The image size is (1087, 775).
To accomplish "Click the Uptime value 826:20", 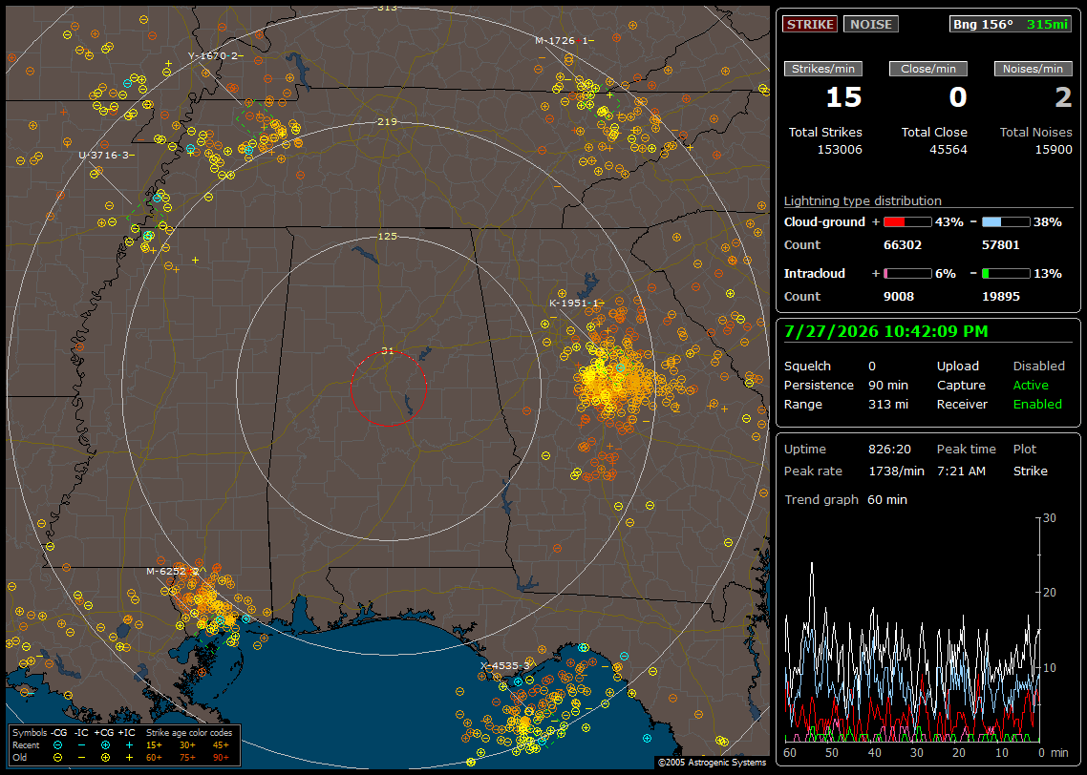I will click(x=889, y=450).
